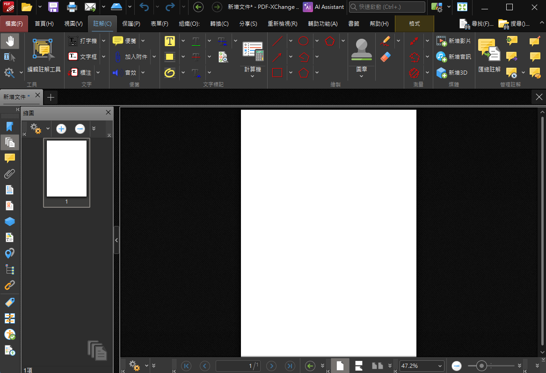Enlarge thumbnails with plus button
This screenshot has width=546, height=373.
[61, 129]
